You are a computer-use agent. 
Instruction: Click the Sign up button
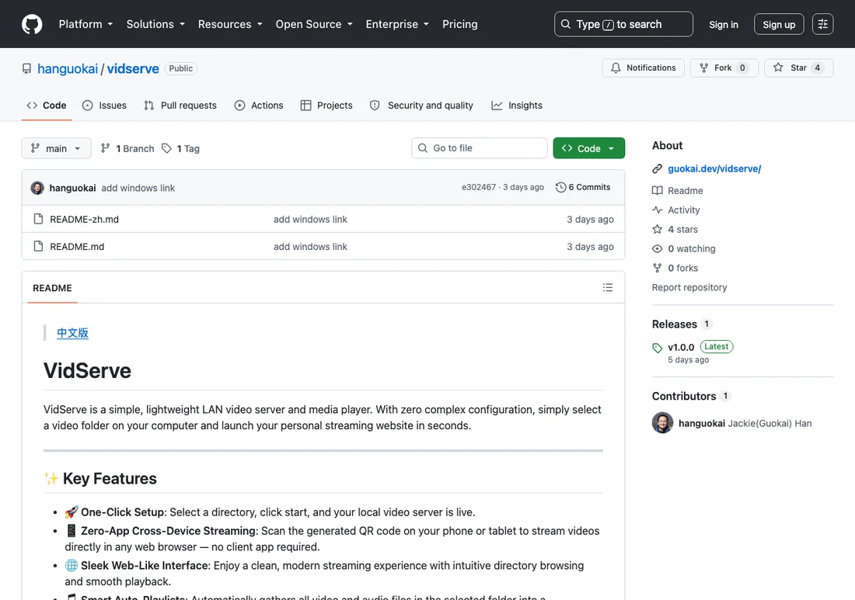(779, 25)
